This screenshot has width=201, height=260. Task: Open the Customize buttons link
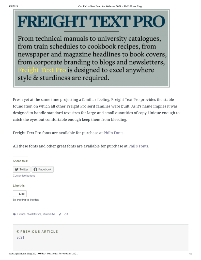point(24,176)
